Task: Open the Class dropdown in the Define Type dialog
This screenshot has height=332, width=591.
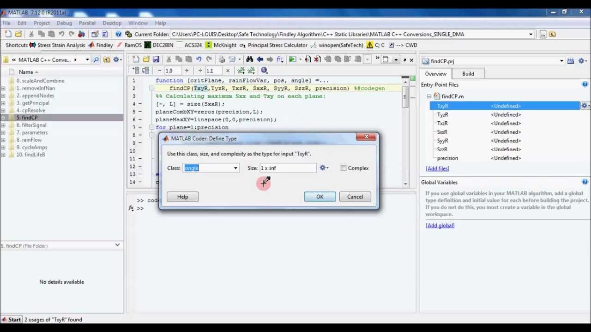Action: point(235,168)
